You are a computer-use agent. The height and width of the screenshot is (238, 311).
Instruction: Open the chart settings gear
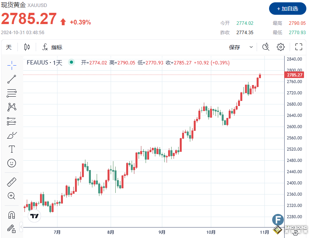280,47
